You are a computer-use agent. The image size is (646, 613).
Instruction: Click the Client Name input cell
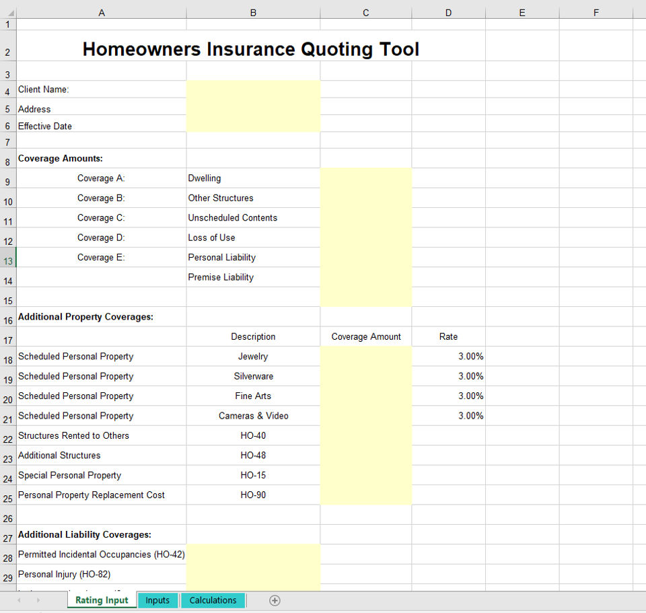(253, 89)
